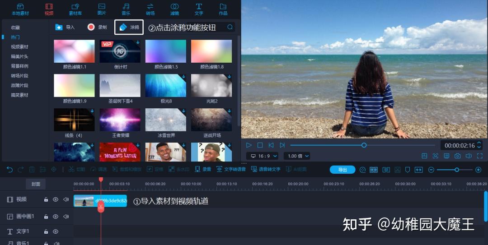Viewport: 488px width, 245px height.
Task: Select the 王者荣耀 material thumbnail
Action: click(x=120, y=120)
